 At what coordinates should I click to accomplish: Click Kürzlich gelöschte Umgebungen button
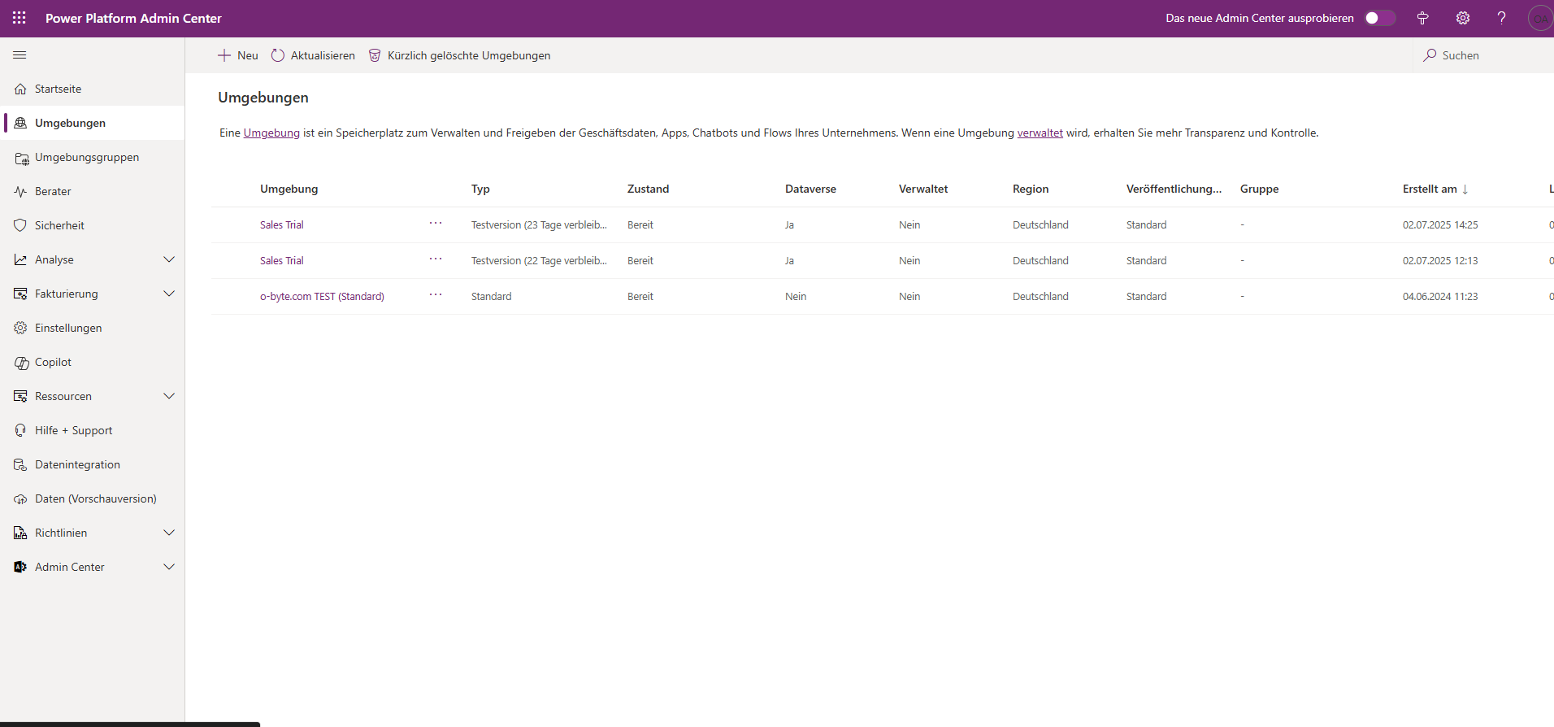click(460, 55)
